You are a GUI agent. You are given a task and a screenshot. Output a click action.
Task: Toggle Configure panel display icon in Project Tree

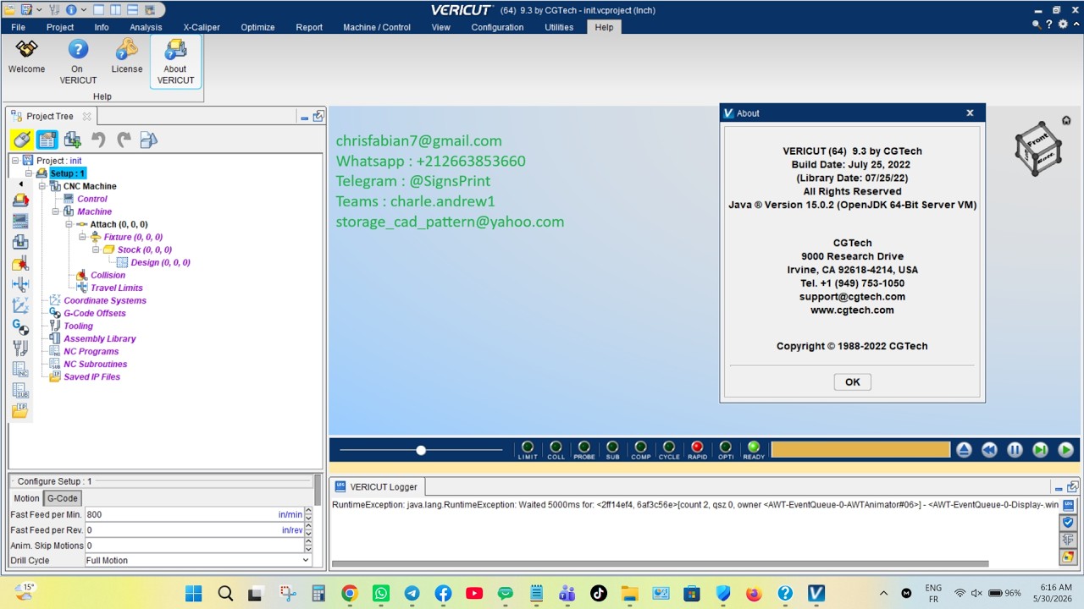(47, 140)
